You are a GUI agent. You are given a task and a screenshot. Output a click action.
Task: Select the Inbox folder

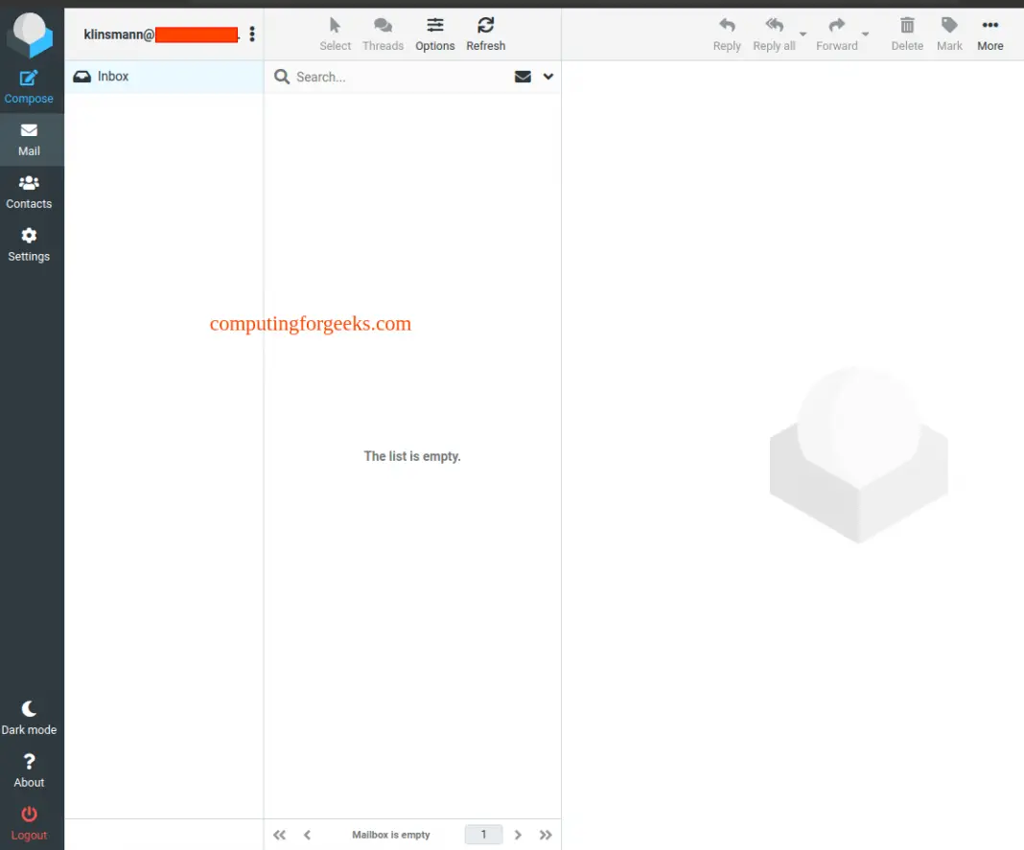[113, 77]
